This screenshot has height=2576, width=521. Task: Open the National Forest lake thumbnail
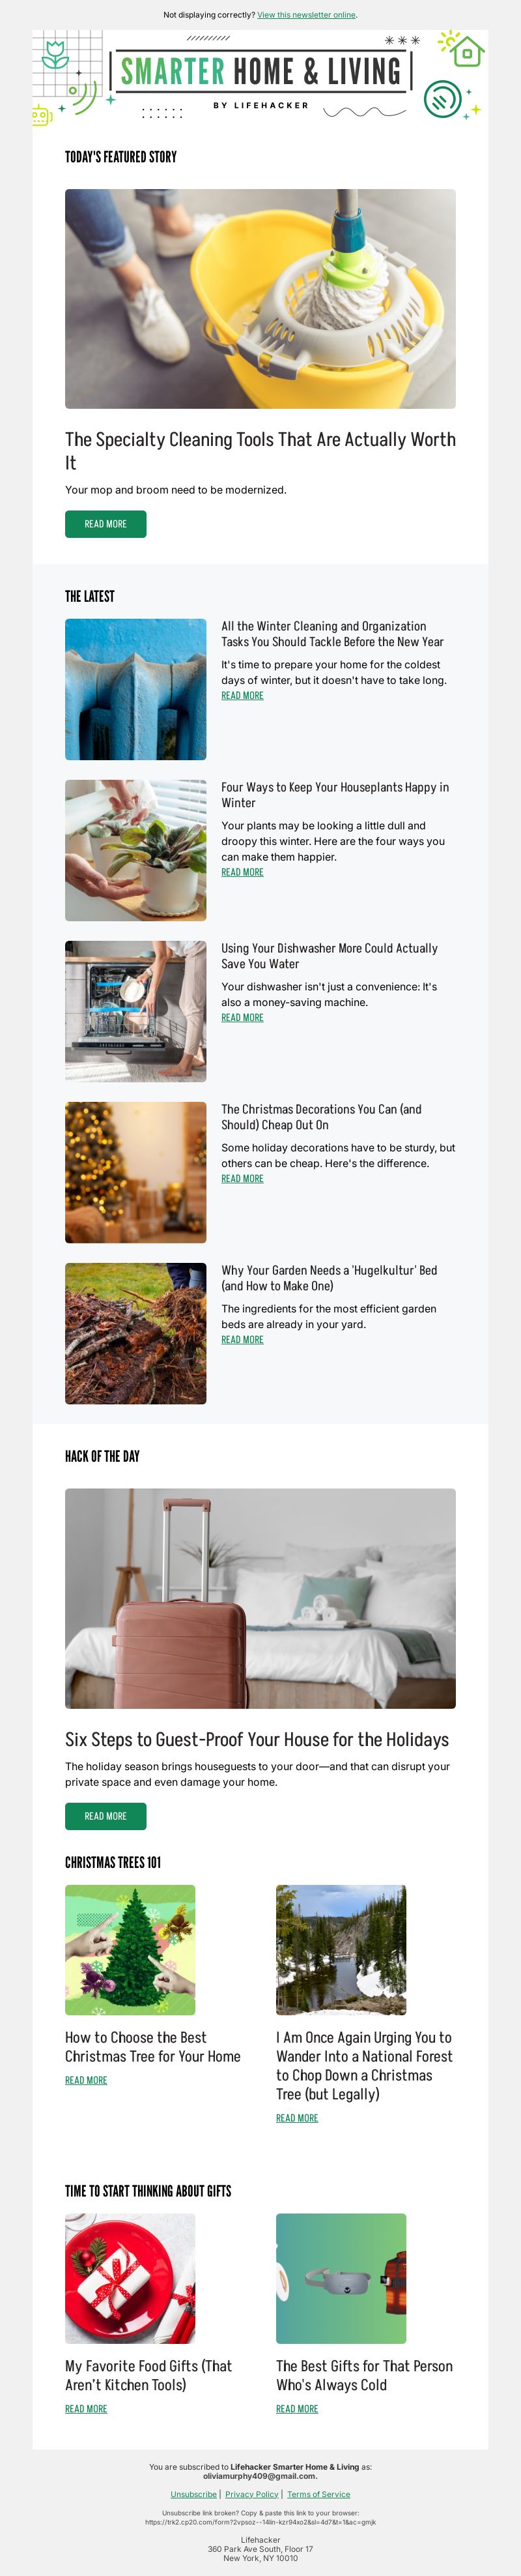point(341,1950)
